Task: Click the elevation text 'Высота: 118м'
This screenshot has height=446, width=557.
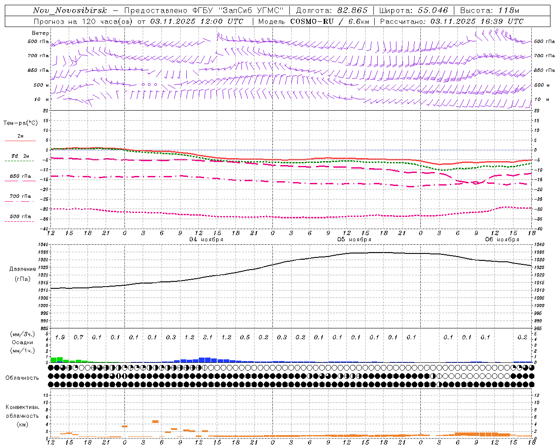Action: click(490, 10)
